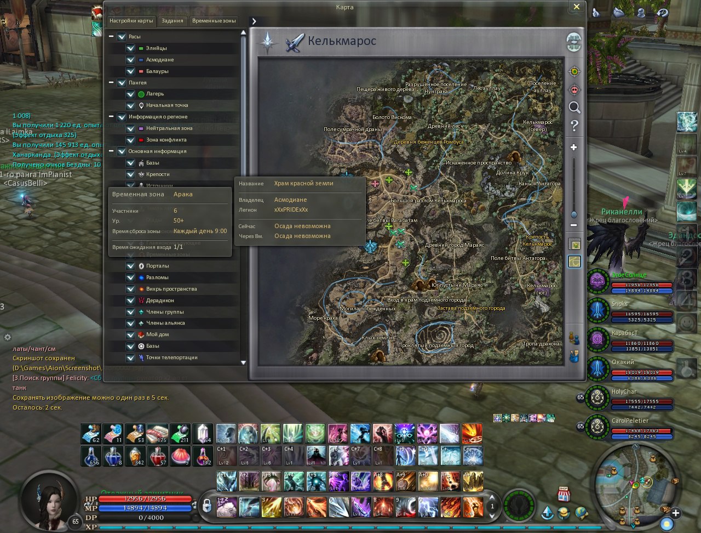Click the plus button on the minimap

click(676, 513)
